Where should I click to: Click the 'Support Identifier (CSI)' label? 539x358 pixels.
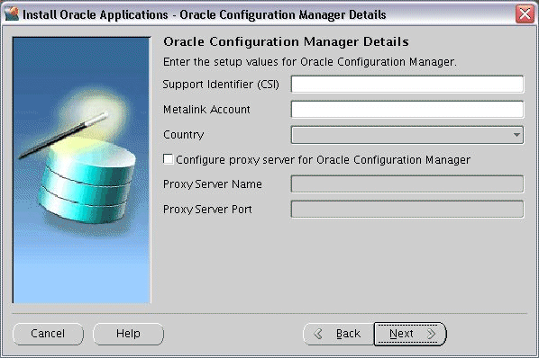(x=221, y=85)
